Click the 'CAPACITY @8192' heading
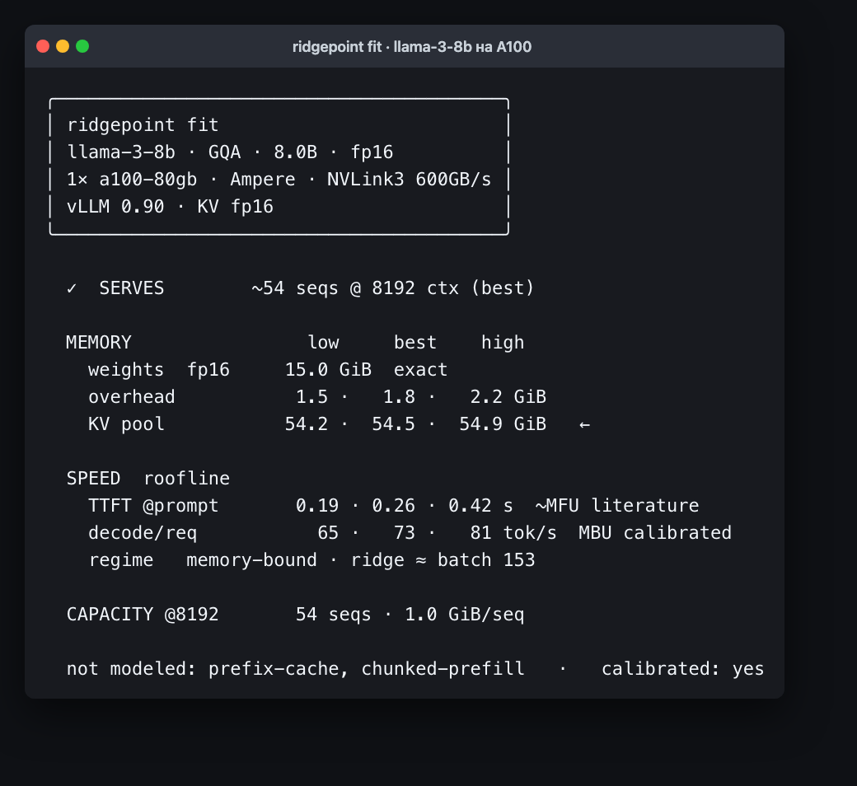857x786 pixels. tap(143, 615)
